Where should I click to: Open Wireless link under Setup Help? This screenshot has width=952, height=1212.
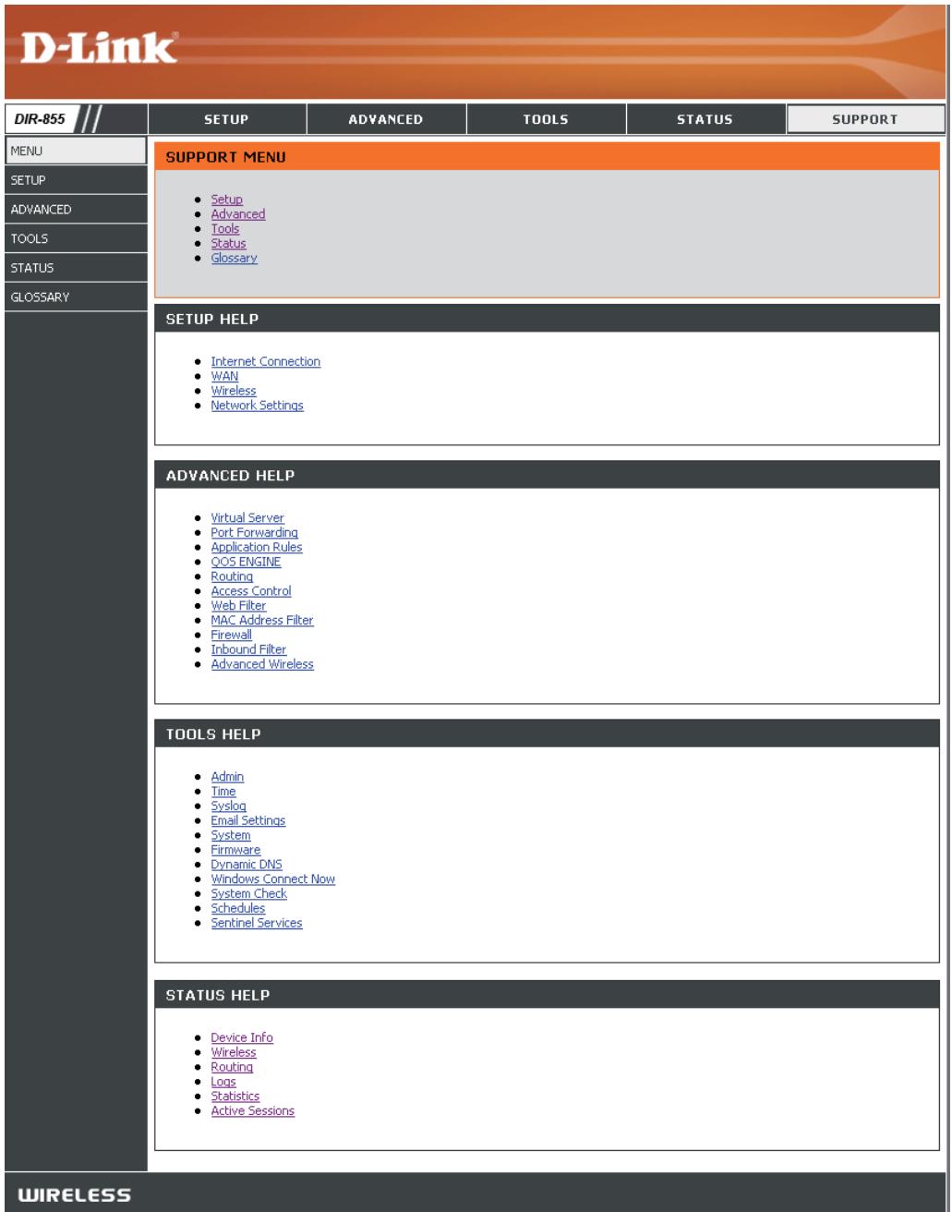point(234,391)
